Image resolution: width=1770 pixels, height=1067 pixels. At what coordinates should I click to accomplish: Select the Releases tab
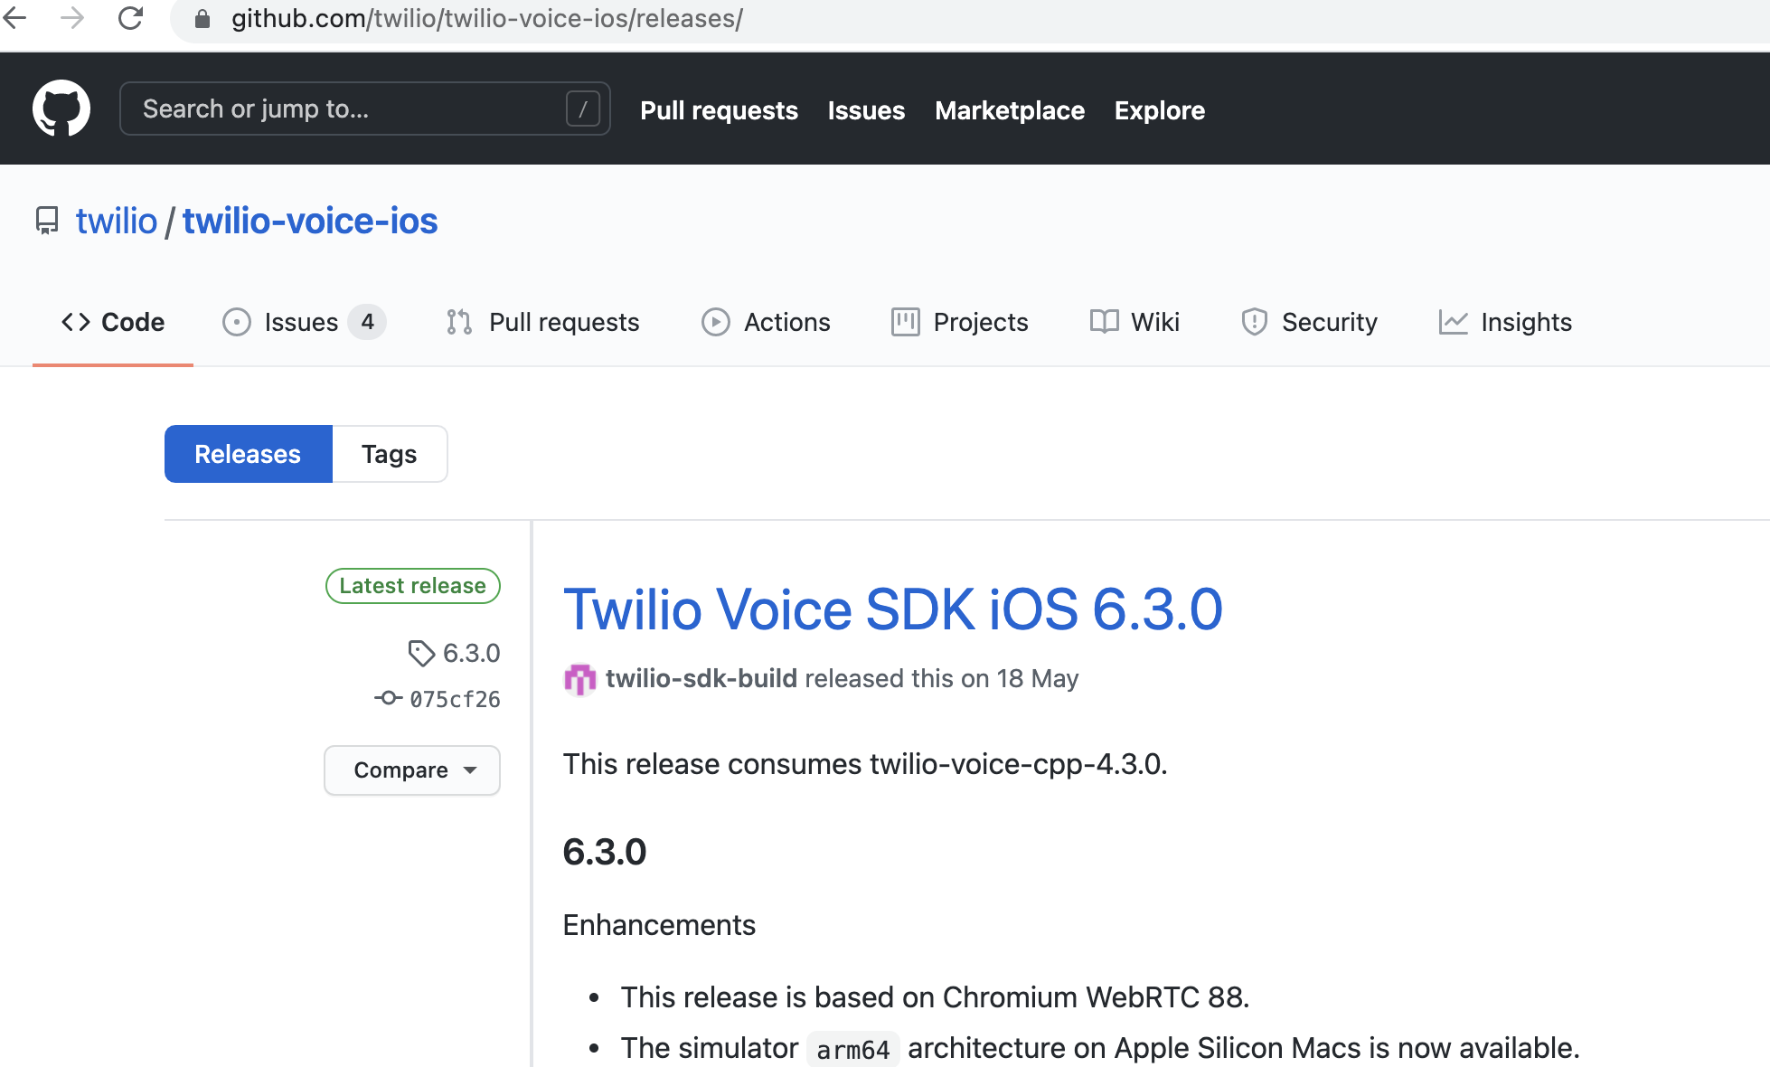[248, 454]
